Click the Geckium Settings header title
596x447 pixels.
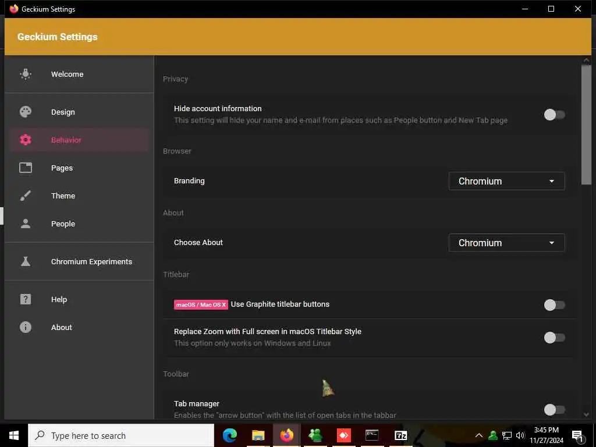click(x=58, y=37)
